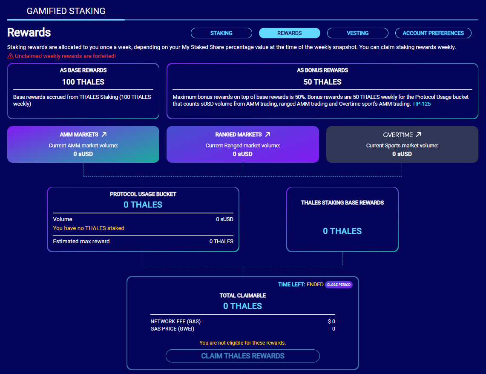Click the Time Left label
The height and width of the screenshot is (374, 486).
coord(291,285)
